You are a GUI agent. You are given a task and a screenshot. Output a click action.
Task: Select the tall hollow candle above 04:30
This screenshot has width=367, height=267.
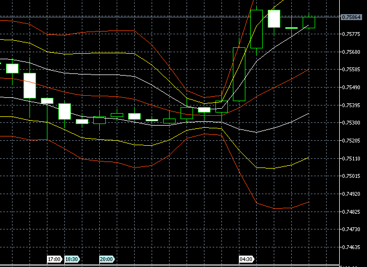tap(239, 74)
